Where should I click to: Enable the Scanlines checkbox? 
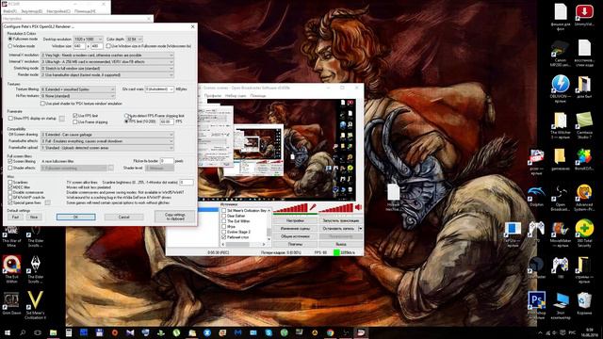(x=10, y=182)
